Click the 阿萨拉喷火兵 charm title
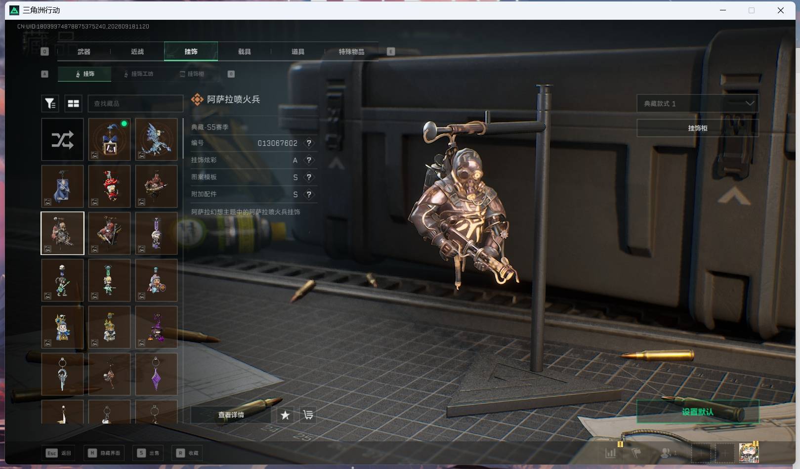This screenshot has width=800, height=469. 233,99
